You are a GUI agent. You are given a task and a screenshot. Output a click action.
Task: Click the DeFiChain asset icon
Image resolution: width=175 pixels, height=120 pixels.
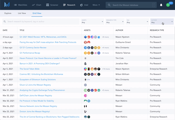pyautogui.click(x=85, y=96)
